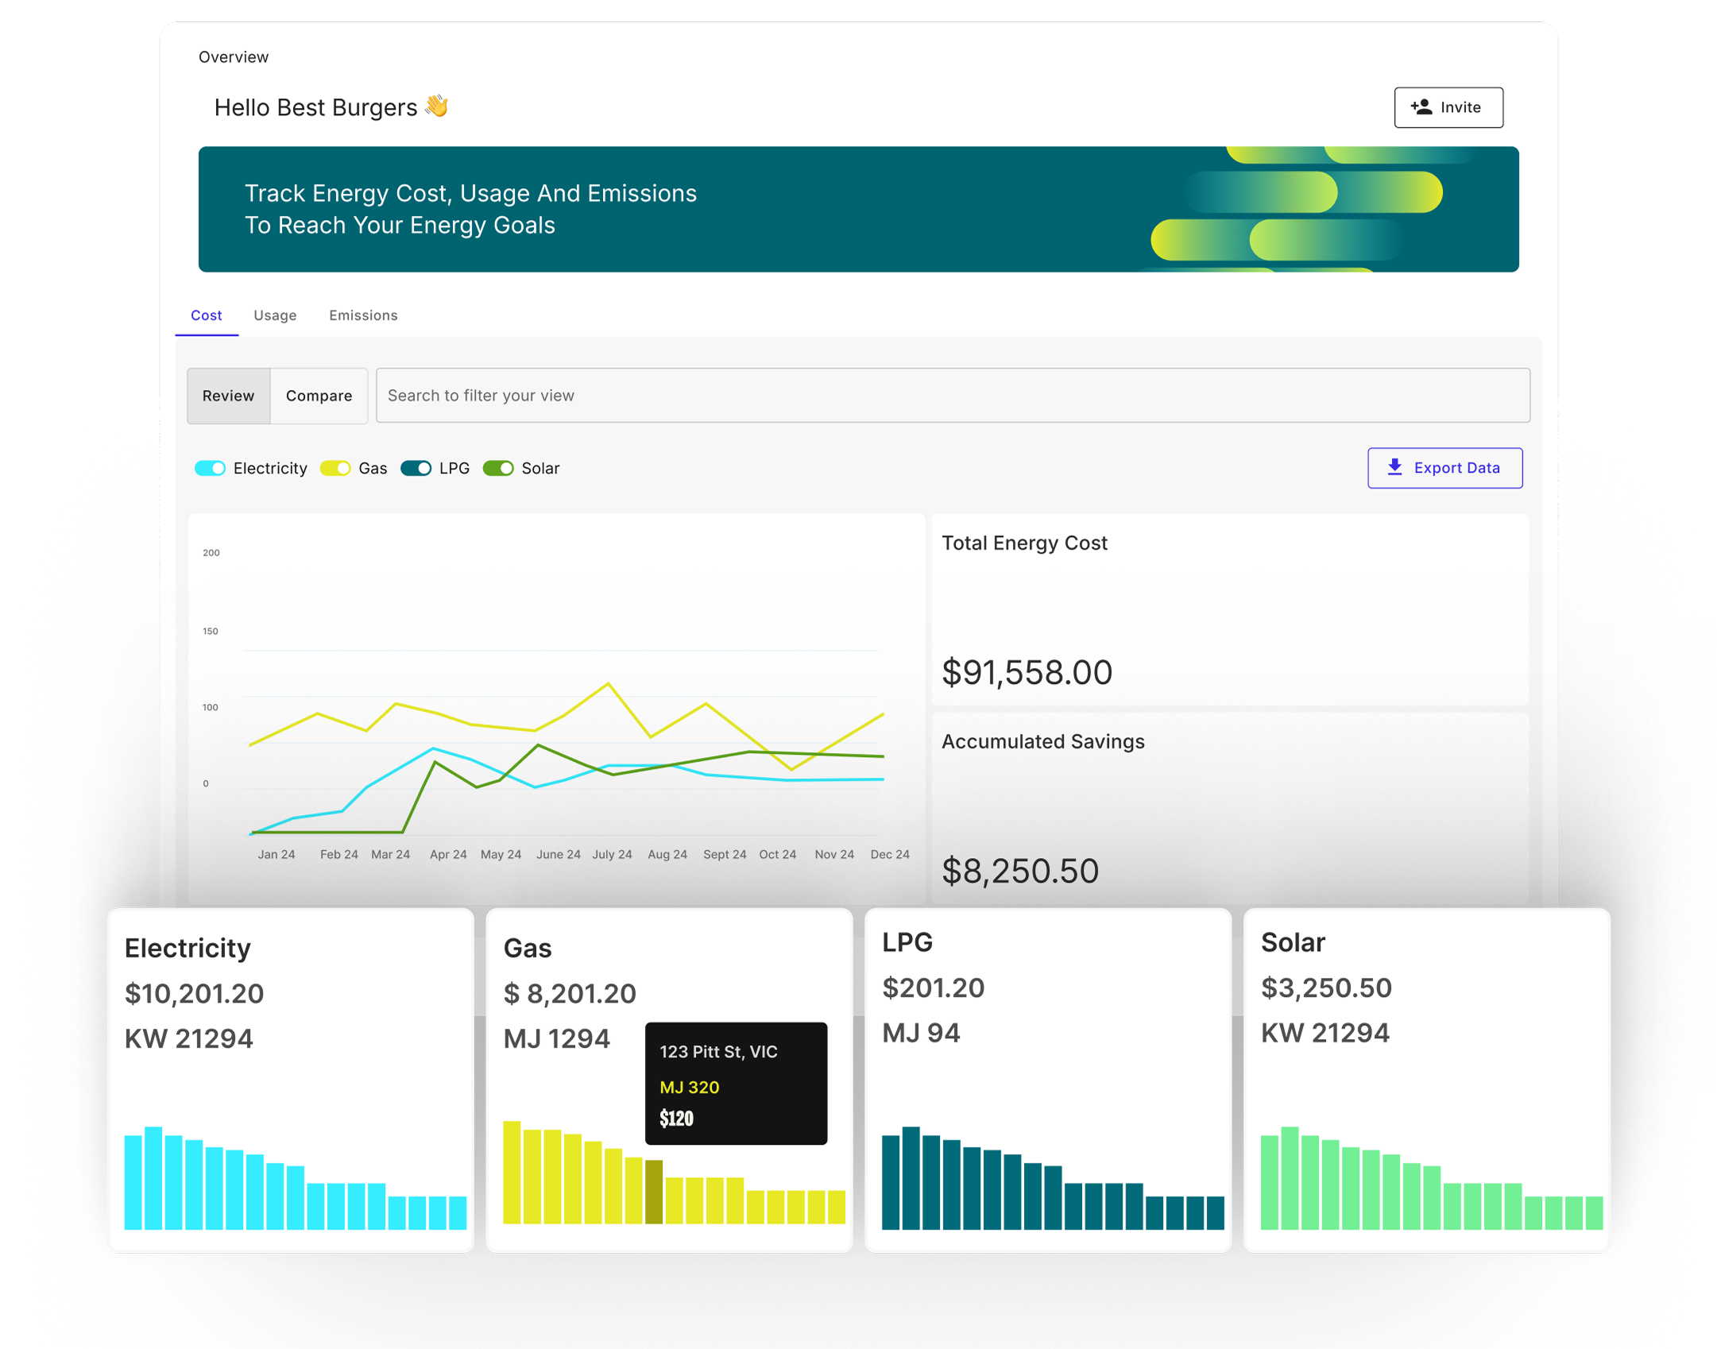Click the add-person icon on Invite

1421,107
